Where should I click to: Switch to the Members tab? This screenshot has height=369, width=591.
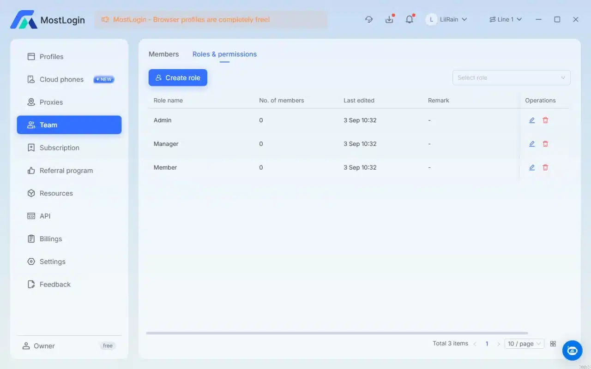point(163,54)
